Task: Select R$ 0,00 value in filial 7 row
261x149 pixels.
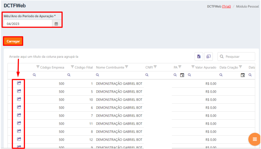Action: [x=211, y=116]
